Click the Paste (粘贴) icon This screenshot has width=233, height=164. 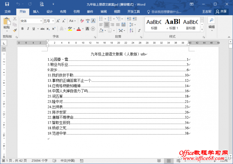[7, 23]
